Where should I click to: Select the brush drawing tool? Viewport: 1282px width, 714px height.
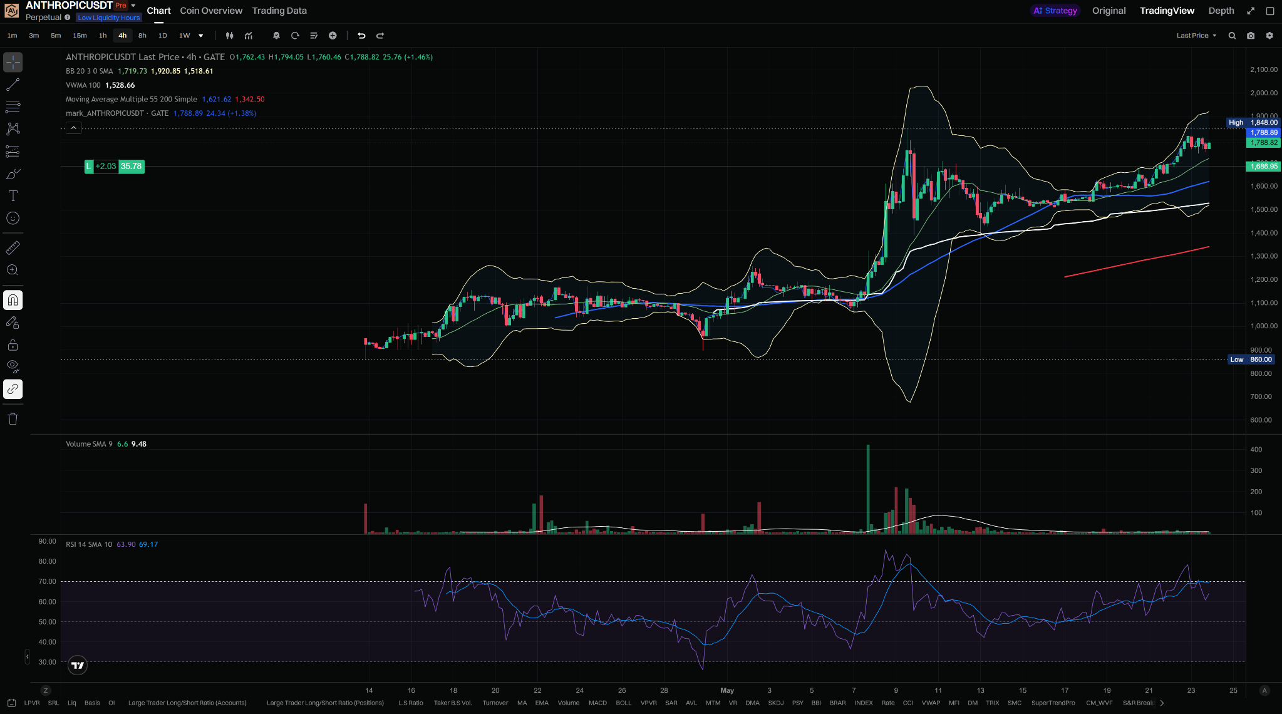pos(13,173)
